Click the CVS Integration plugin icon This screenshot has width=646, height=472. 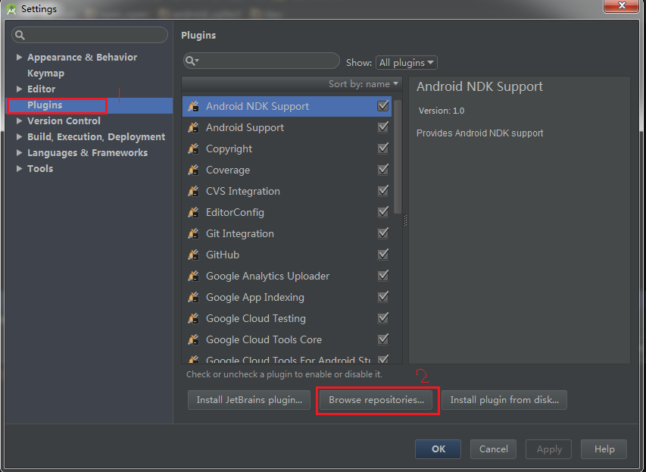point(193,191)
